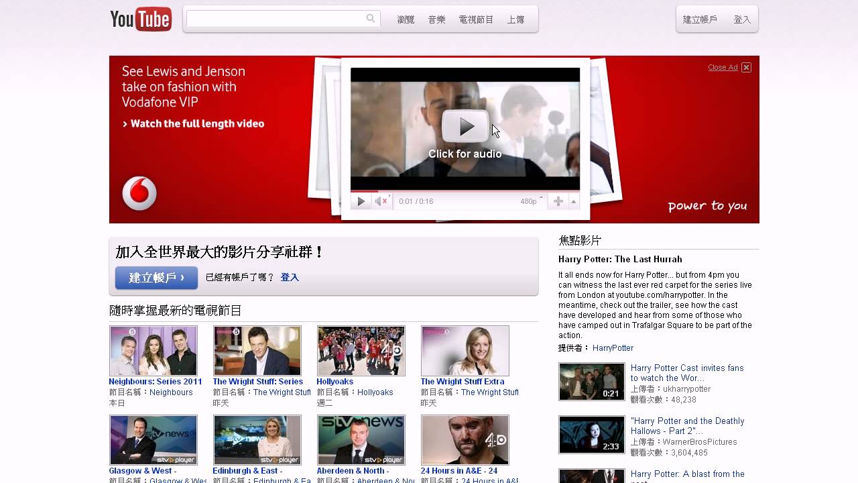This screenshot has width=858, height=483.
Task: Click the 24 Hours in A&E title link
Action: click(x=459, y=471)
